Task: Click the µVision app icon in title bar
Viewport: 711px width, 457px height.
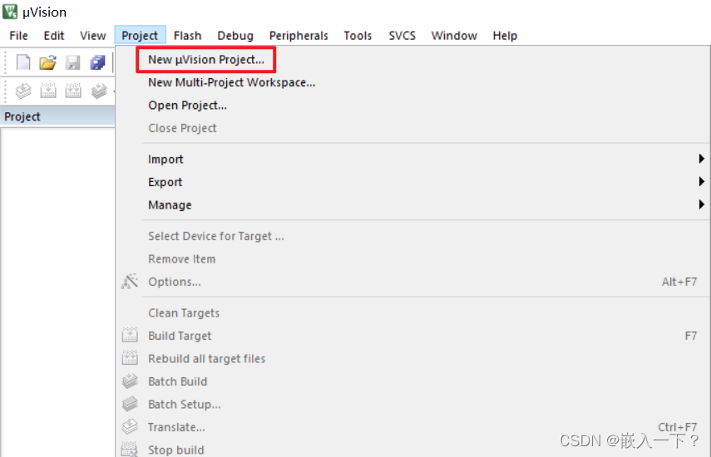Action: [x=10, y=12]
